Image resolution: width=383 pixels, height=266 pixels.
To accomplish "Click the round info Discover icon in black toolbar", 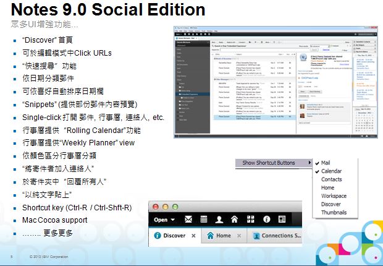I will 266,219.
